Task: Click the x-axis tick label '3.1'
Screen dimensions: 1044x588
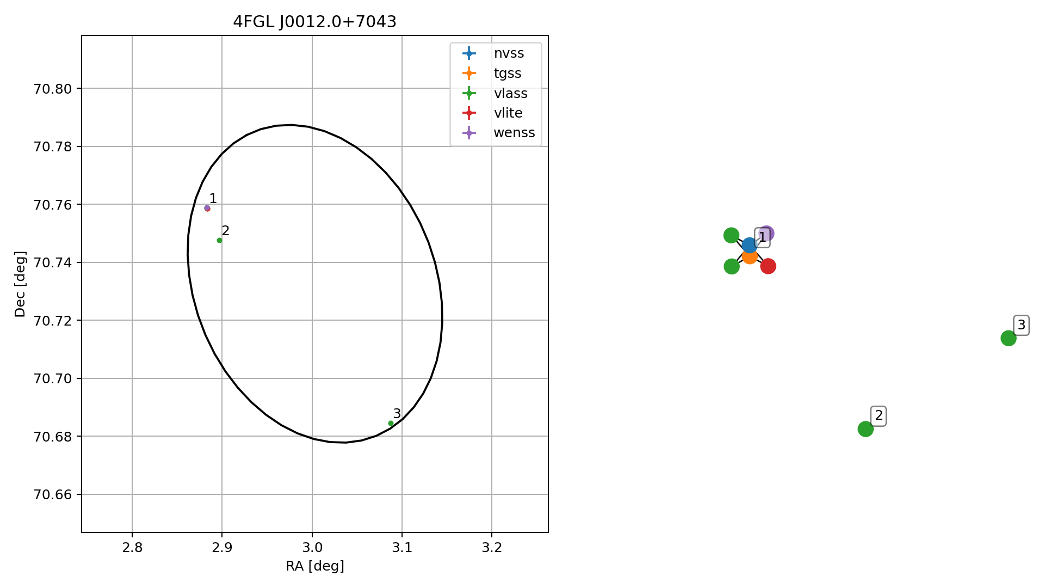Action: coord(402,548)
